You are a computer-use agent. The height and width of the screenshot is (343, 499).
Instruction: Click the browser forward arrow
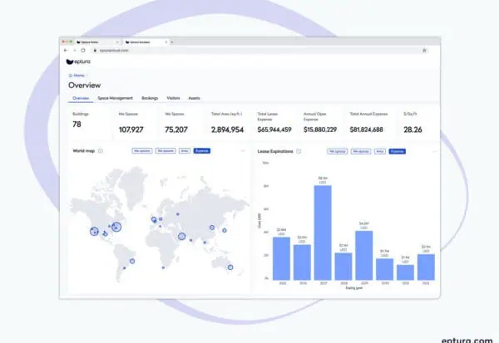(75, 50)
